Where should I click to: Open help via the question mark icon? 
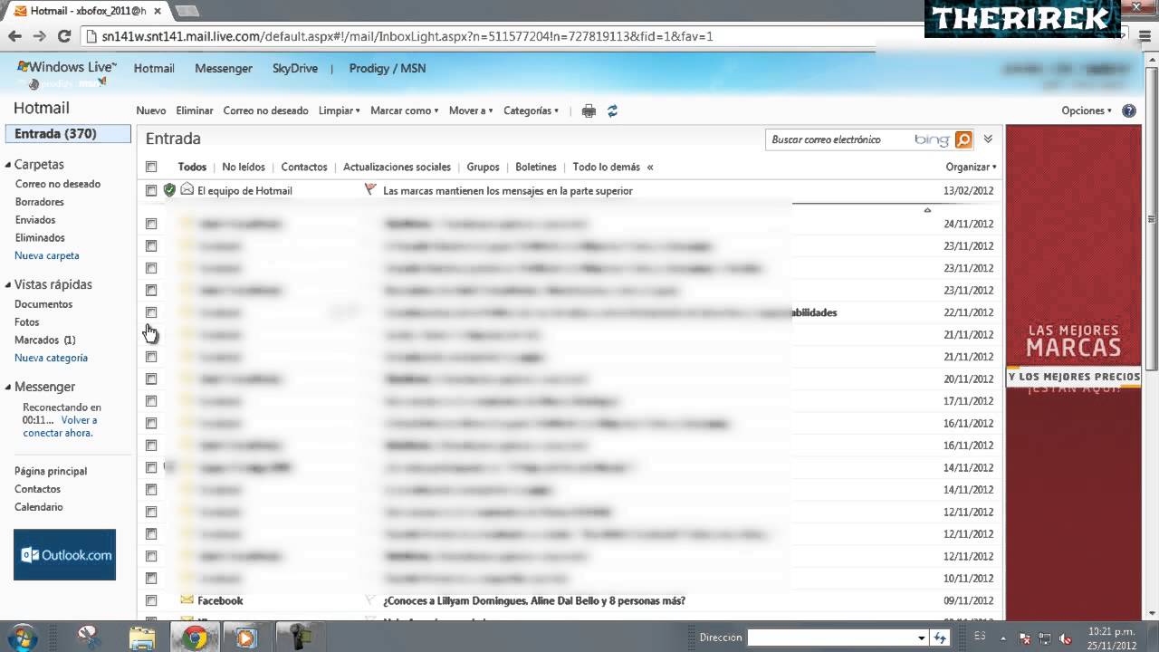coord(1129,110)
